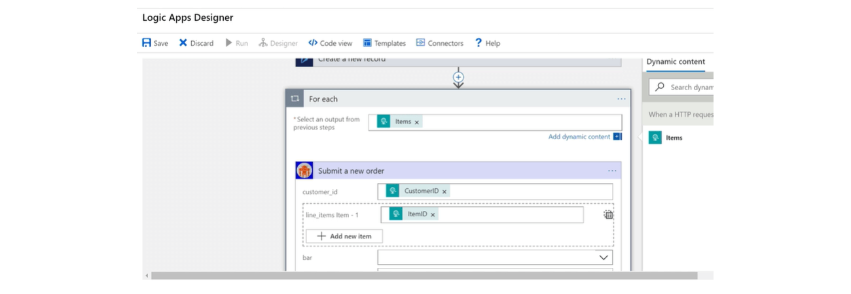
Task: Click the Items token in For each field
Action: pos(400,122)
